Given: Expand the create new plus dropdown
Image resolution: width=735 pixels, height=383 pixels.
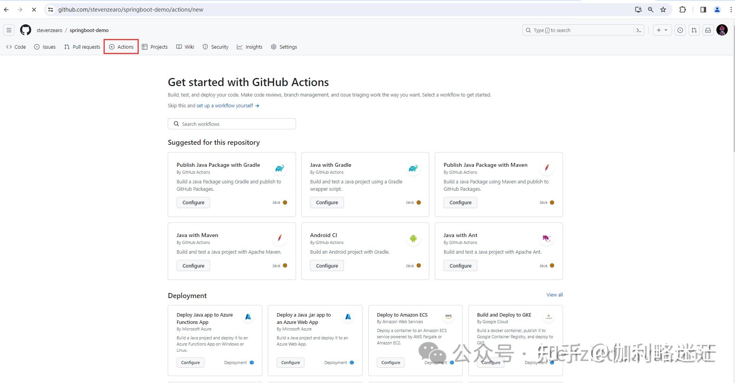Looking at the screenshot, I should (x=662, y=30).
